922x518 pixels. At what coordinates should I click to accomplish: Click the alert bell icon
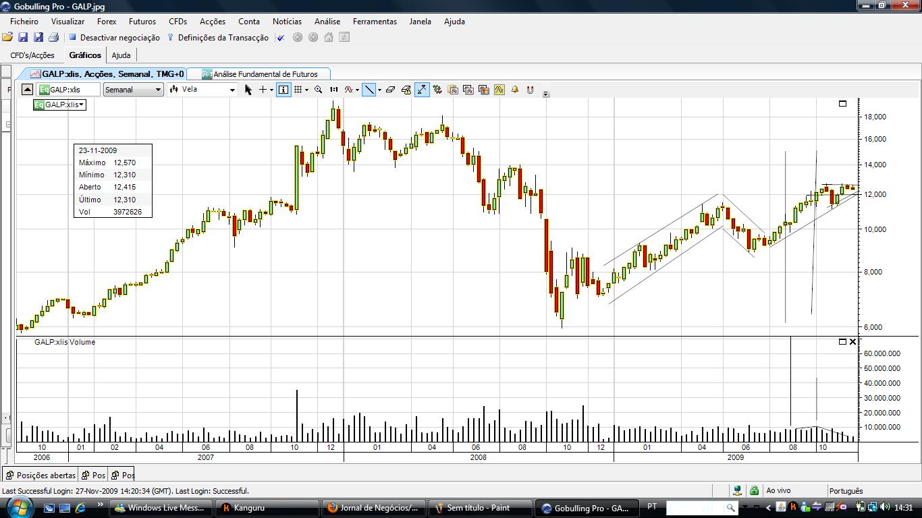[515, 90]
